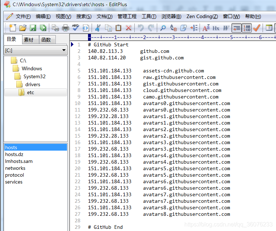The height and width of the screenshot is (231, 276).
Task: Open the 文件(F) menu
Action: 23,16
